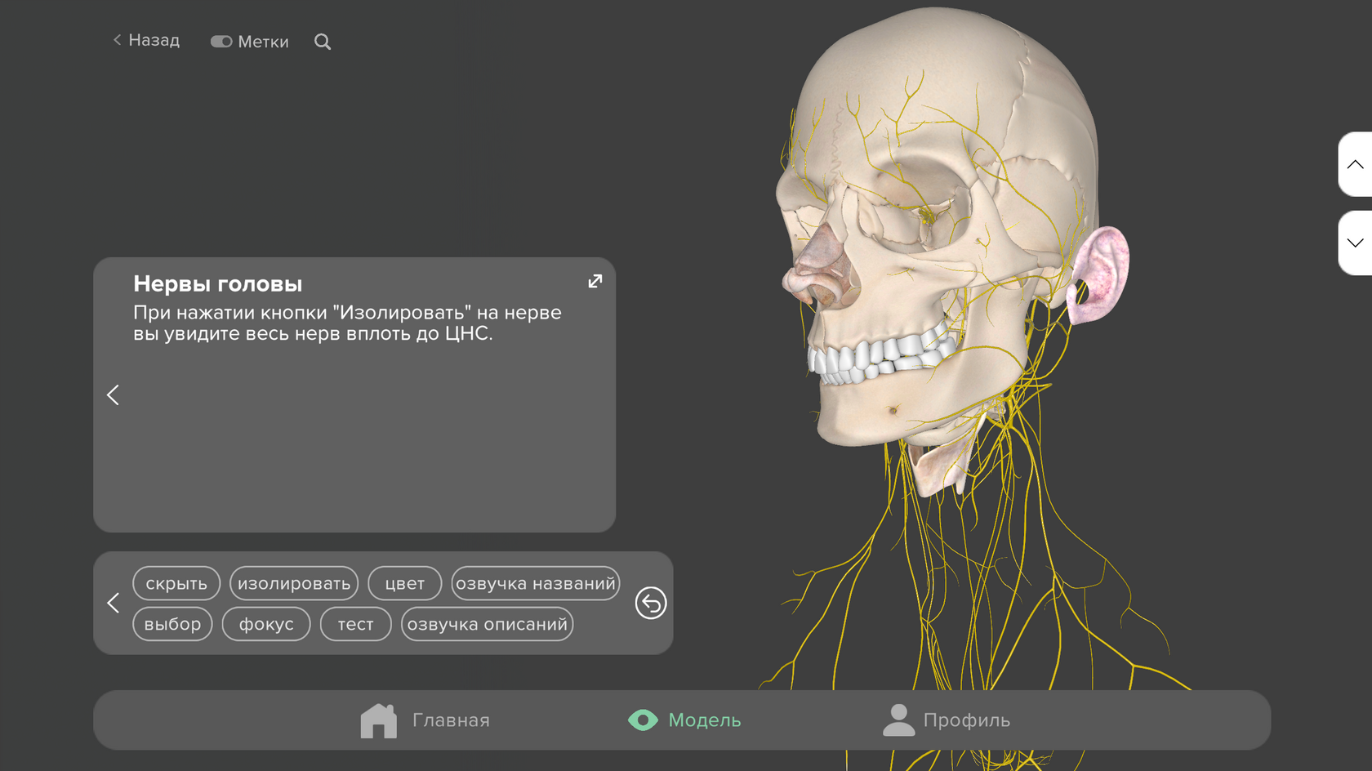Screen dimensions: 1372x771
Task: Toggle the Метки labels switch
Action: click(x=221, y=42)
